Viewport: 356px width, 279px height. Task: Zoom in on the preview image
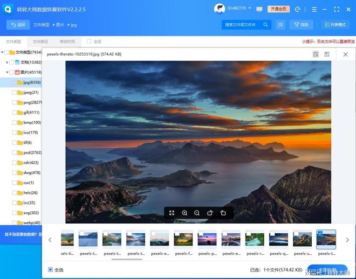click(x=184, y=213)
